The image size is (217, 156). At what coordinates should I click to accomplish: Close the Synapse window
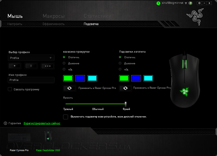[x=209, y=3]
